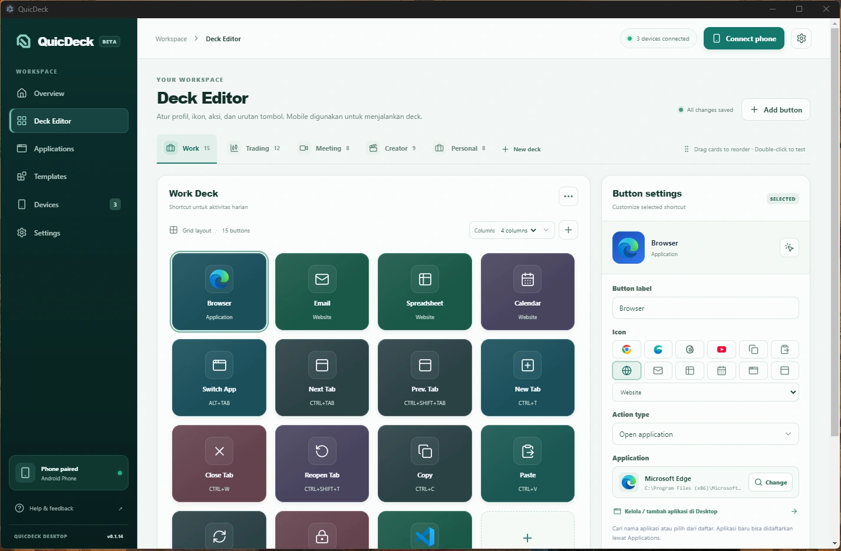Image resolution: width=841 pixels, height=551 pixels.
Task: Select the Close Tab deck card
Action: click(x=219, y=463)
